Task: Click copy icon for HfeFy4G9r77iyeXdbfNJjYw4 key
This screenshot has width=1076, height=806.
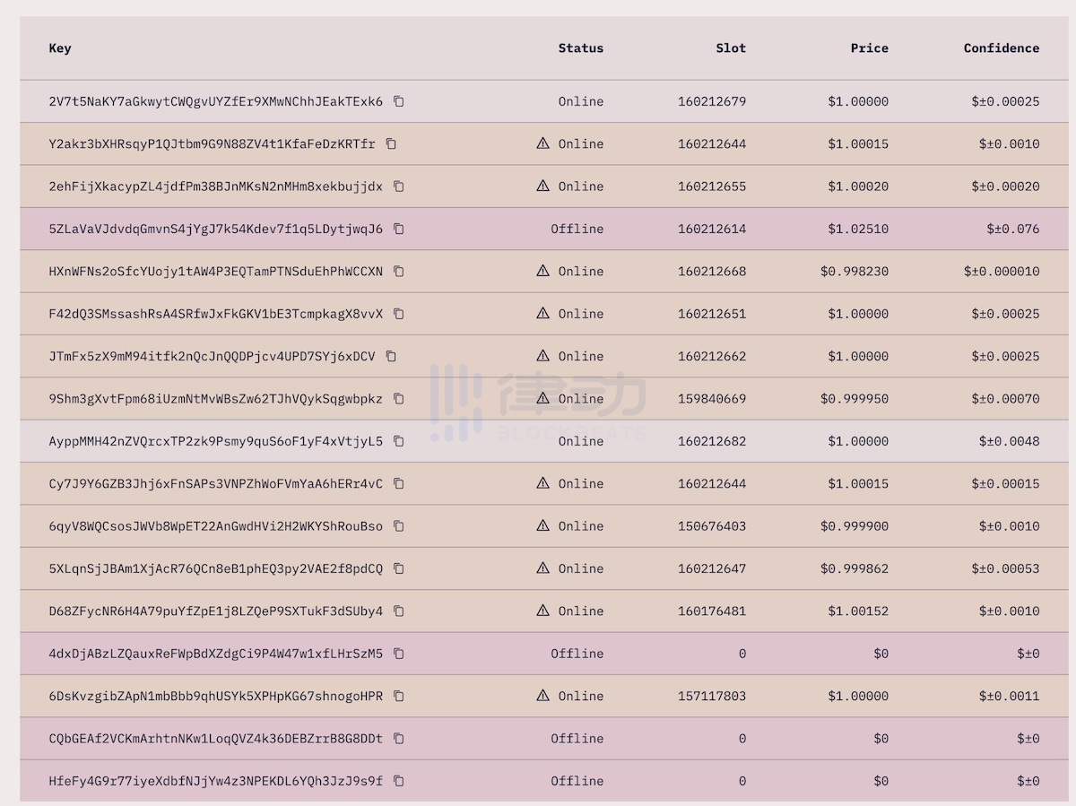Action: tap(399, 781)
